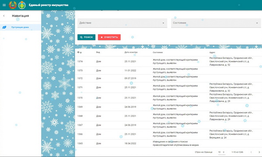Click the second round emblem logo
The image size is (262, 157).
coord(22,5)
